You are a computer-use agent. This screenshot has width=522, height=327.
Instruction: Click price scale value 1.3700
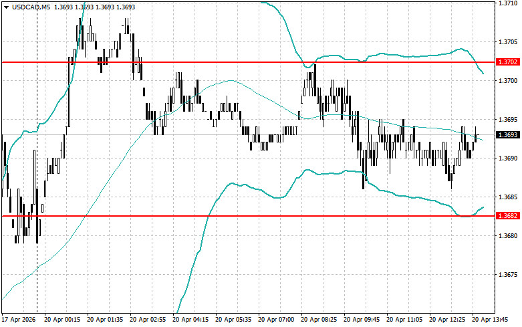[x=508, y=81]
